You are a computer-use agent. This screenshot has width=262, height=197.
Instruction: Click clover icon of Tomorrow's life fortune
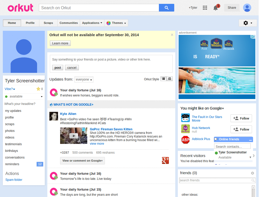pyautogui.click(x=54, y=176)
